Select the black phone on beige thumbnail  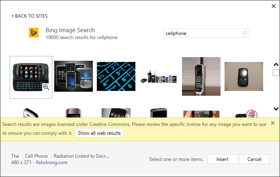pos(243,76)
